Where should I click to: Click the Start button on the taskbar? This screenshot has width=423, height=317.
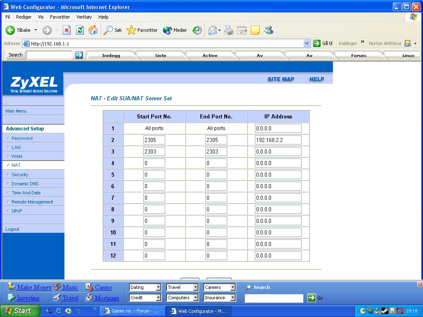20,311
